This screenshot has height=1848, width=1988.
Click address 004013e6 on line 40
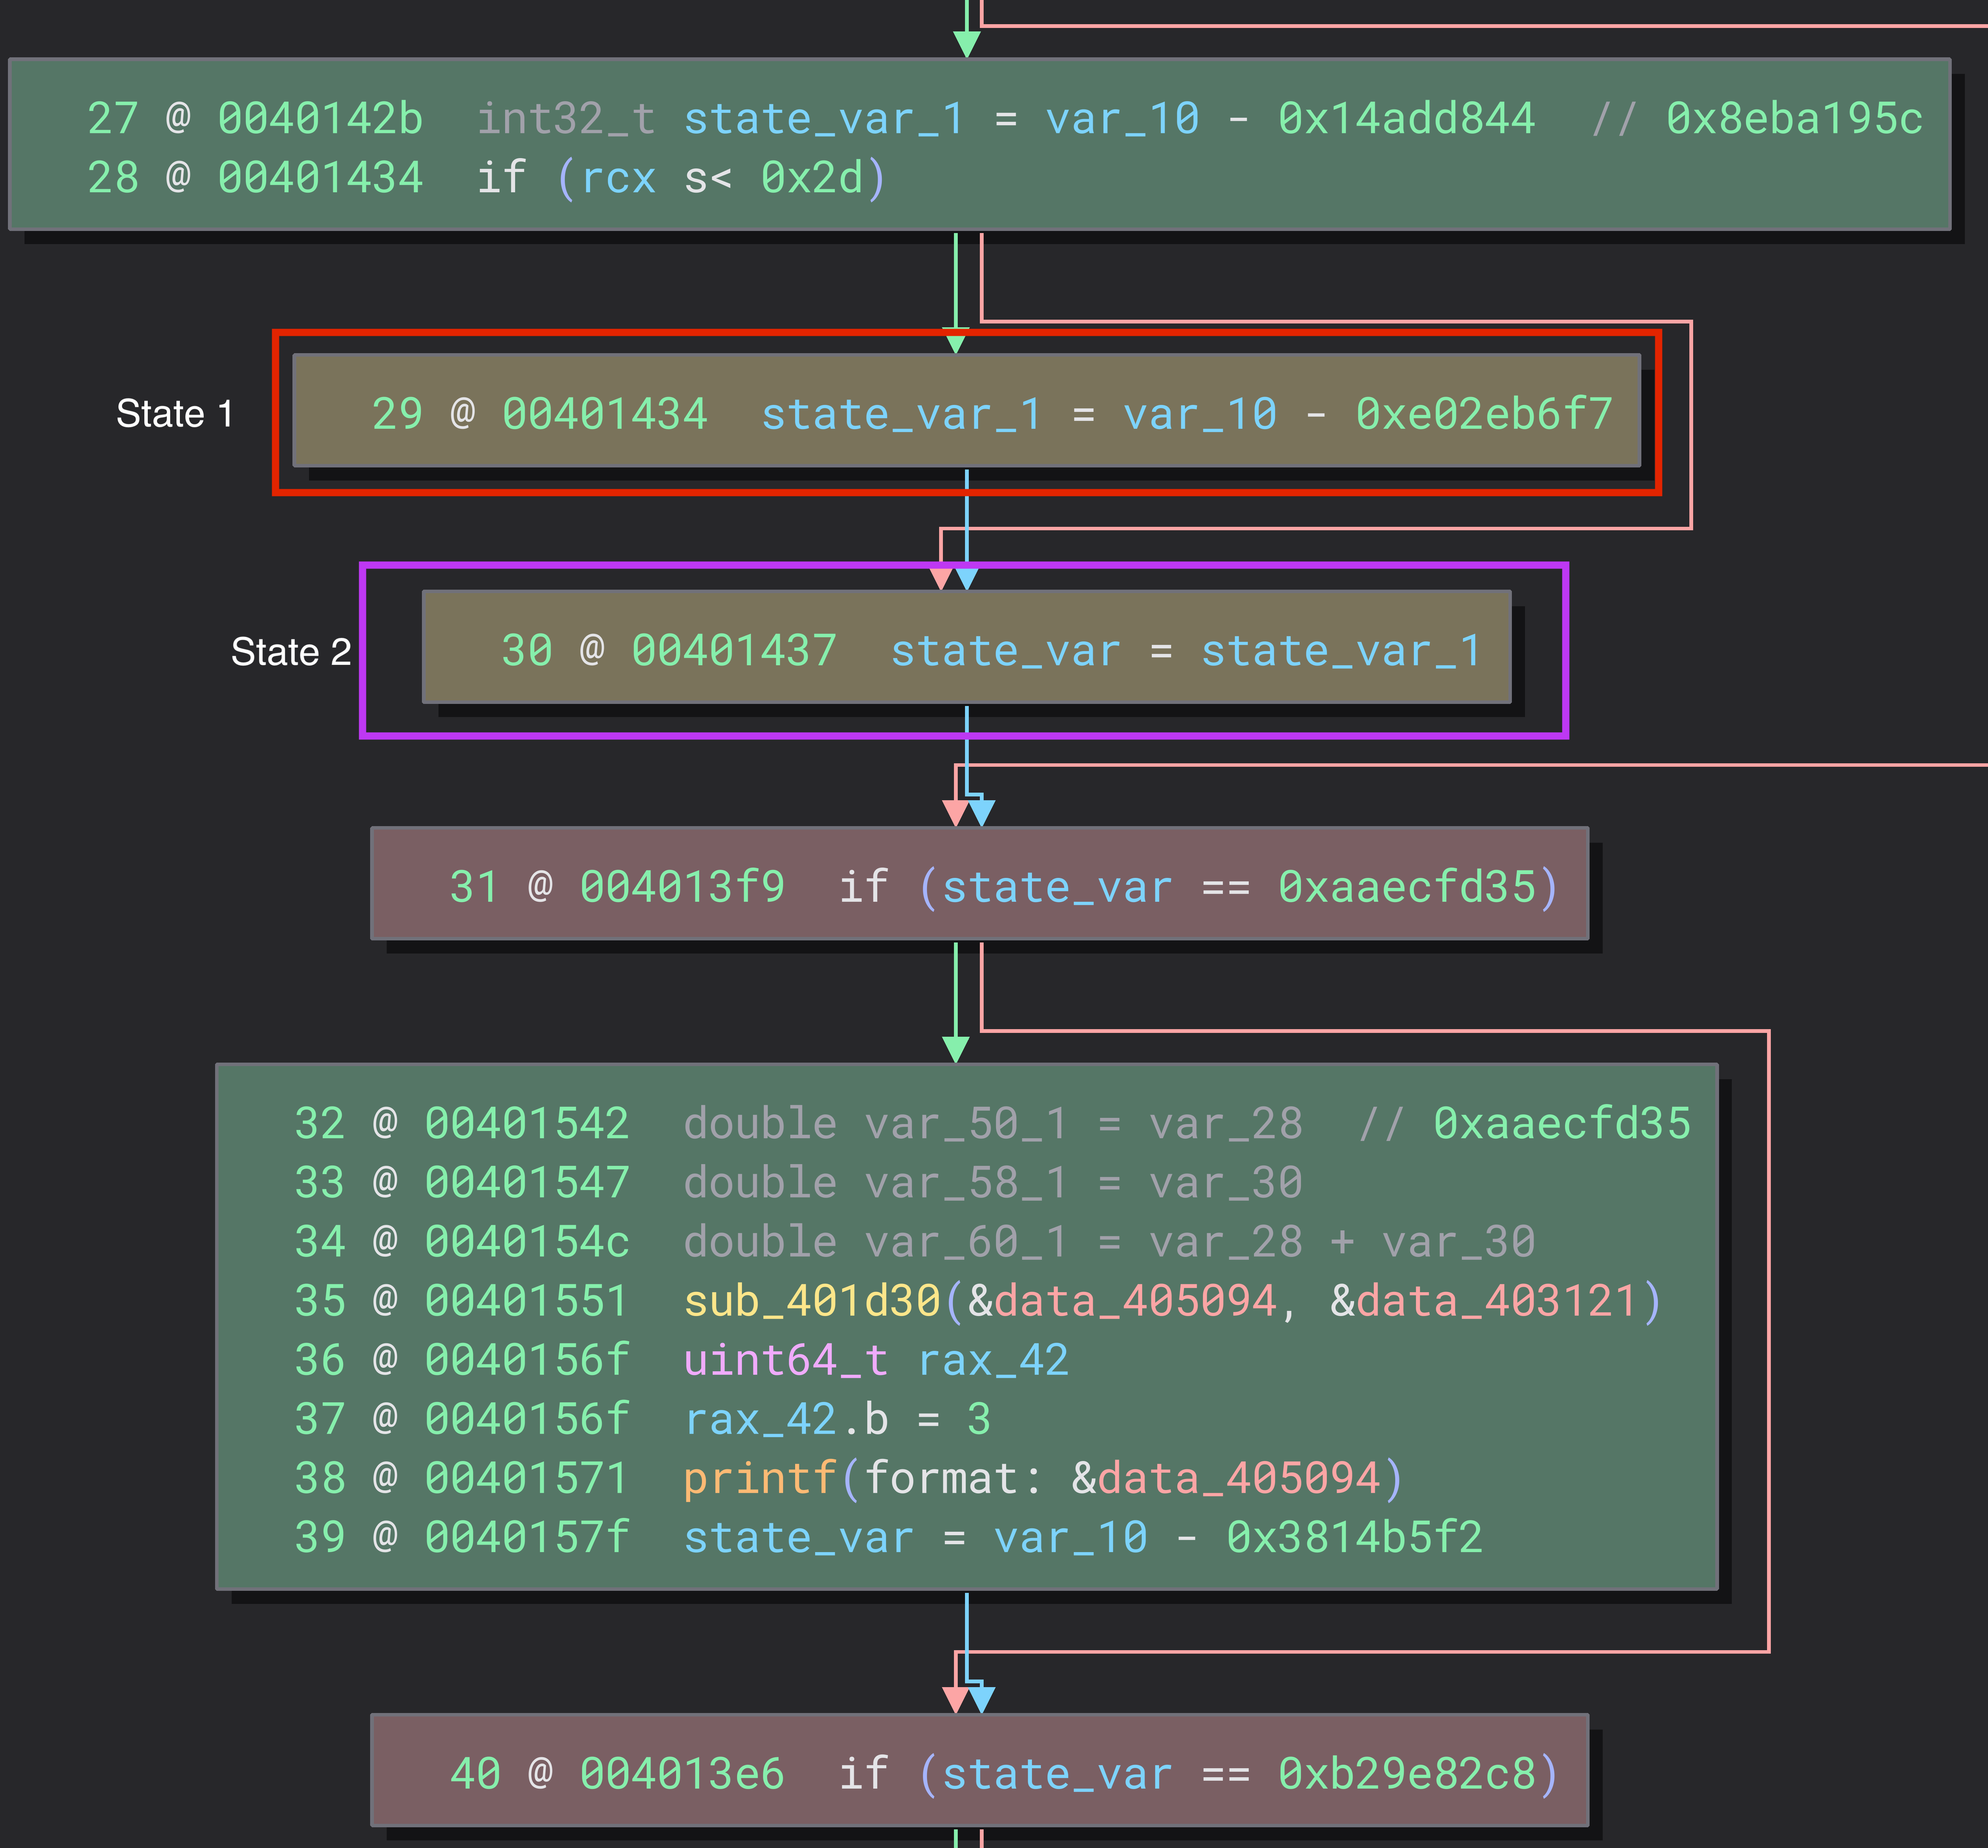pyautogui.click(x=682, y=1774)
